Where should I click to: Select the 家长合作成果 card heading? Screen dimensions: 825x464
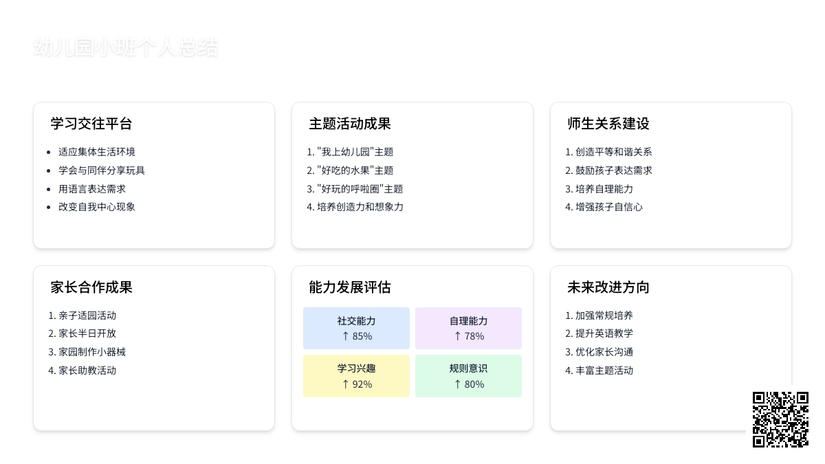coord(91,287)
